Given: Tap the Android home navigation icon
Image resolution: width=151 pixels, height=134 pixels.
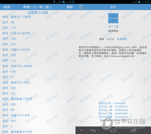Looking at the screenshot, I should pyautogui.click(x=113, y=130).
